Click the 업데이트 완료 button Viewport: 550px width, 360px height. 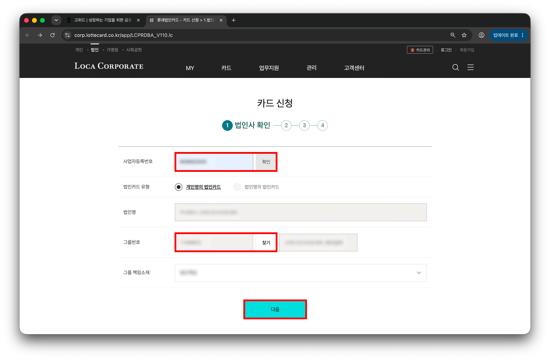tap(508, 35)
